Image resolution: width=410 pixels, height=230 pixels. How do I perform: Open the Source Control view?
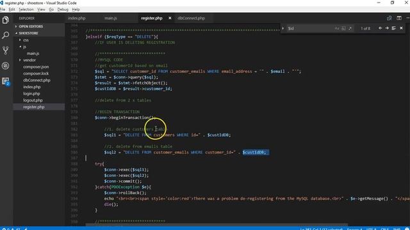click(6, 50)
